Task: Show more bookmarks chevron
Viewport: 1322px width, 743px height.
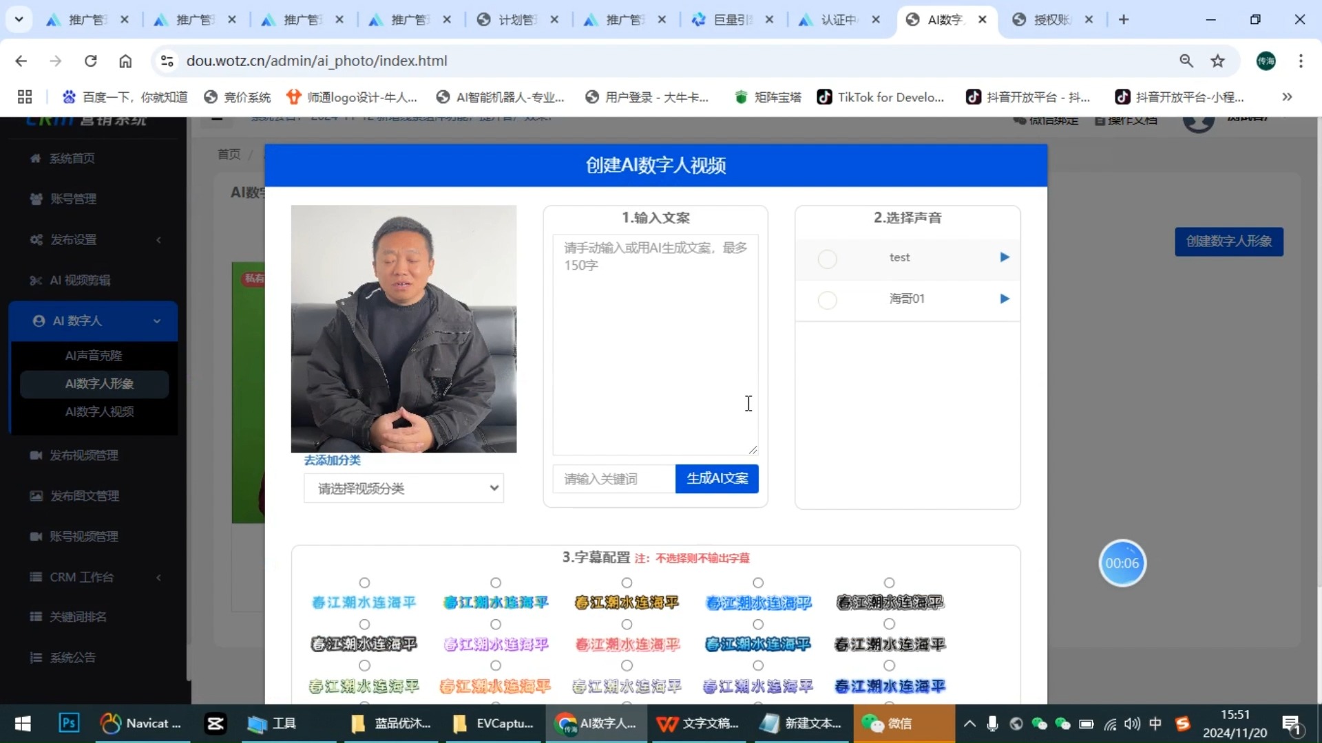Action: click(1287, 97)
